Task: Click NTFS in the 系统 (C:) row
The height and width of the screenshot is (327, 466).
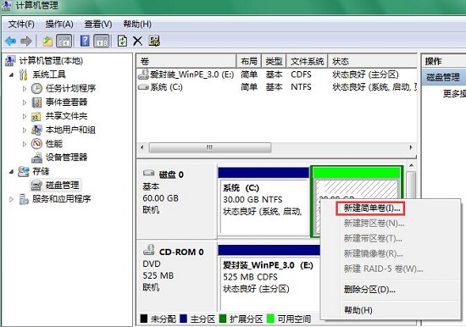Action: (x=301, y=87)
